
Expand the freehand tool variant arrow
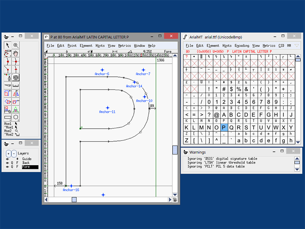(x=10, y=55)
